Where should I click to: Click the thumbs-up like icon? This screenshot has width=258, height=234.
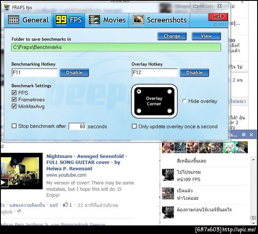[65, 204]
